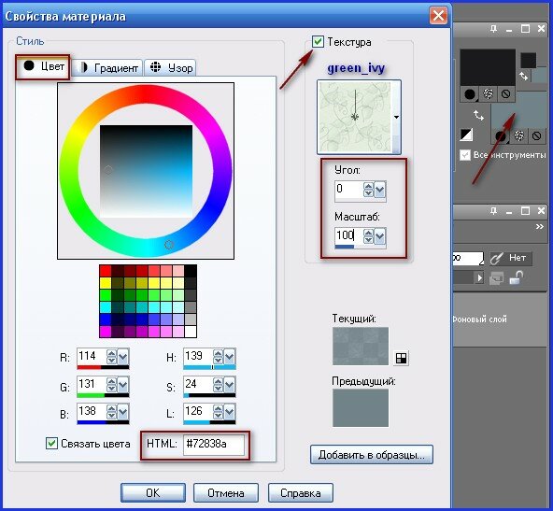Click the link layers icon next to Нет
This screenshot has height=511, width=553.
(496, 259)
